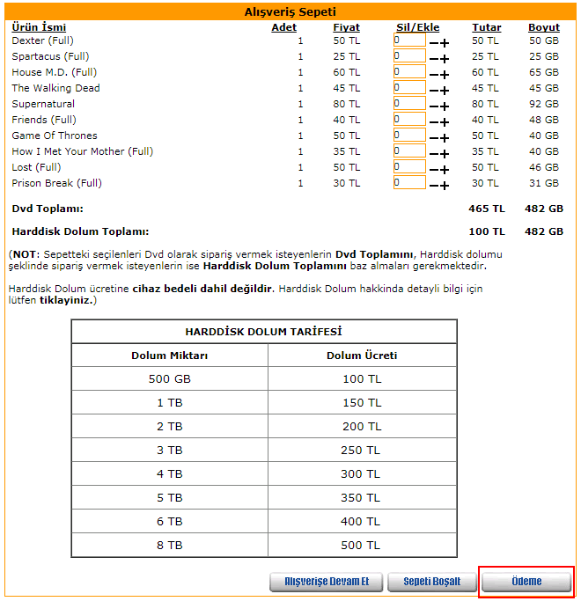
Task: Click the Alışverişe Devam Et button
Action: (327, 582)
